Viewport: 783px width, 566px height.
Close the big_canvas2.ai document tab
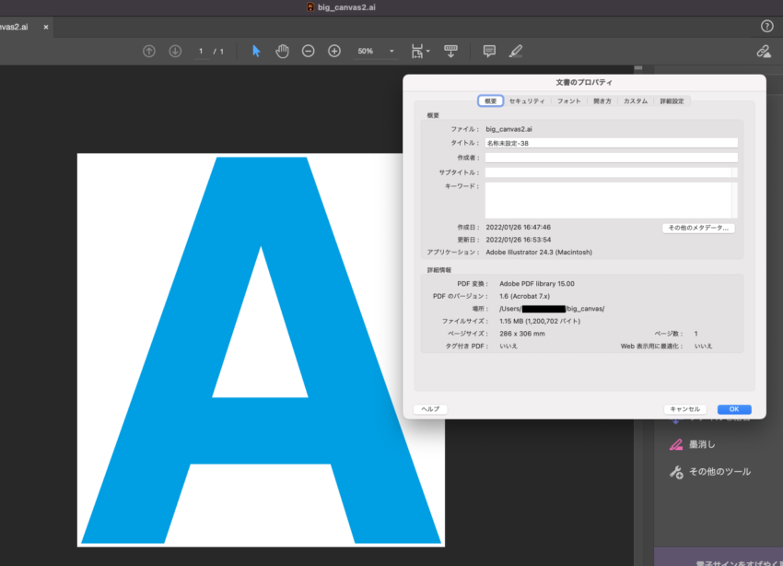(46, 28)
